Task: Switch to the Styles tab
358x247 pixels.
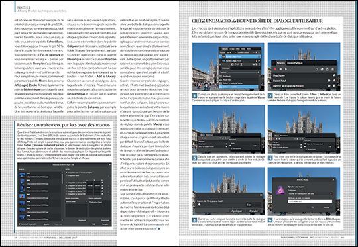Action: click(243, 49)
